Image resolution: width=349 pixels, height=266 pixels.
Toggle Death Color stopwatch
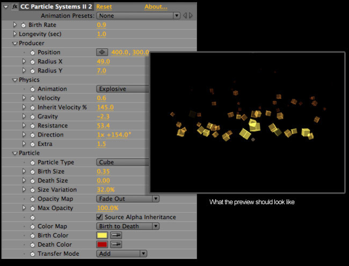tap(32, 245)
